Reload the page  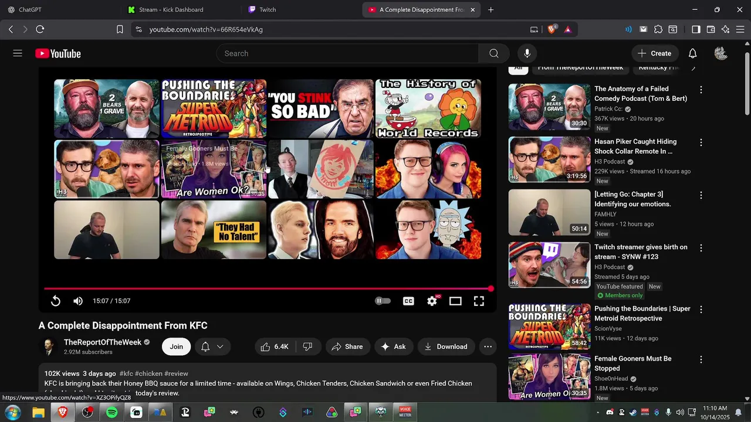[x=40, y=29]
